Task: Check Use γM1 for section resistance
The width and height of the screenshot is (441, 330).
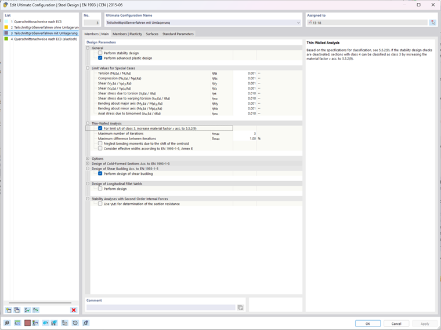Action: pos(100,204)
